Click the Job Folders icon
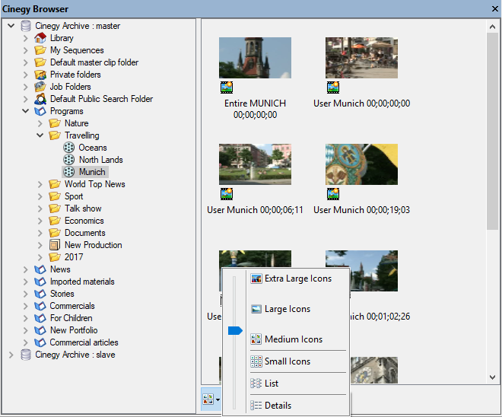502x417 pixels. point(40,87)
